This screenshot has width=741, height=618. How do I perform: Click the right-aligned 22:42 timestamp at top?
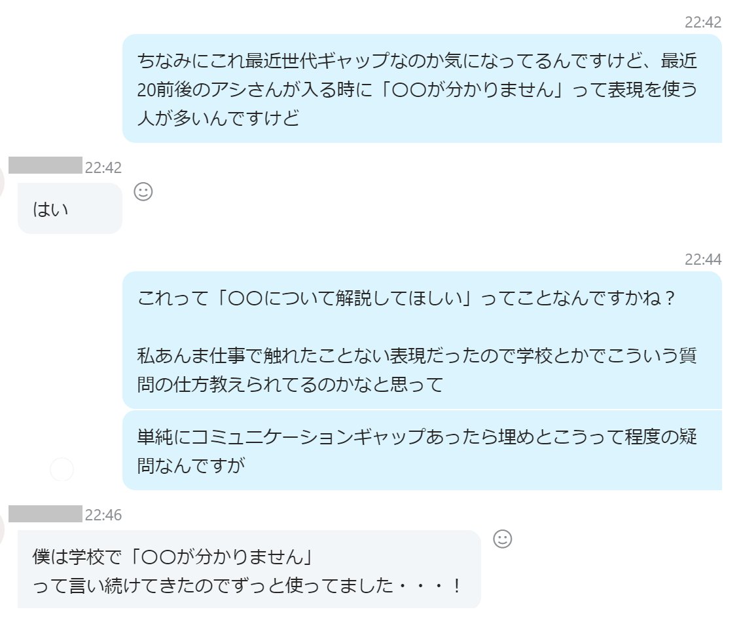coord(703,22)
